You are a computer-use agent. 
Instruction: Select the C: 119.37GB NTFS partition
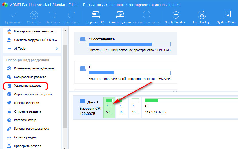(190, 107)
